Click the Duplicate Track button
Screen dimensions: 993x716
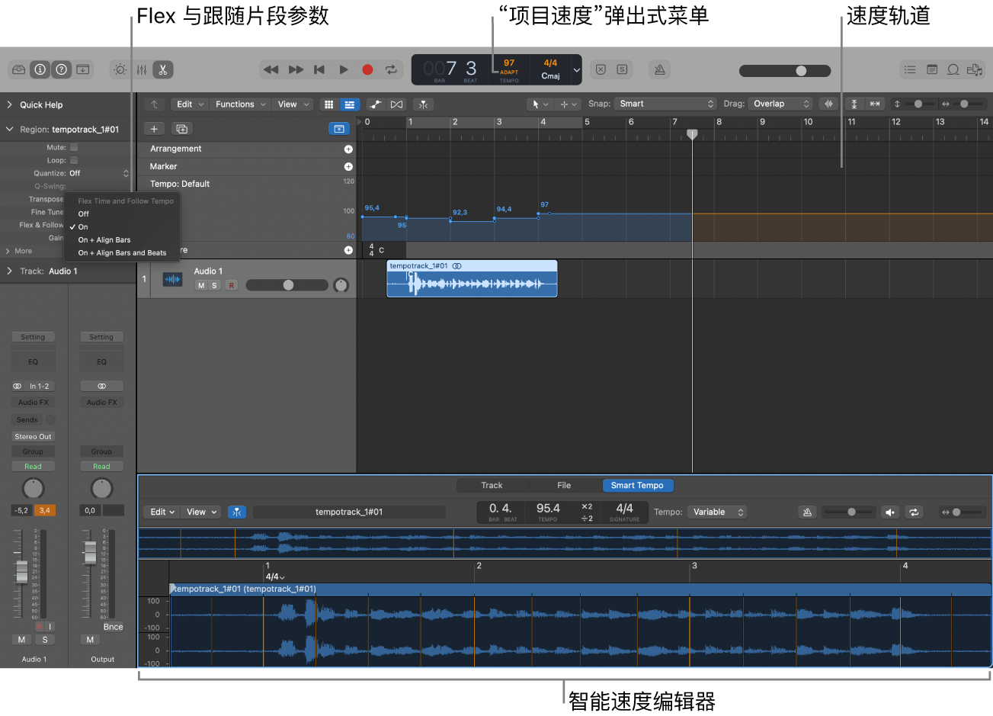(181, 129)
